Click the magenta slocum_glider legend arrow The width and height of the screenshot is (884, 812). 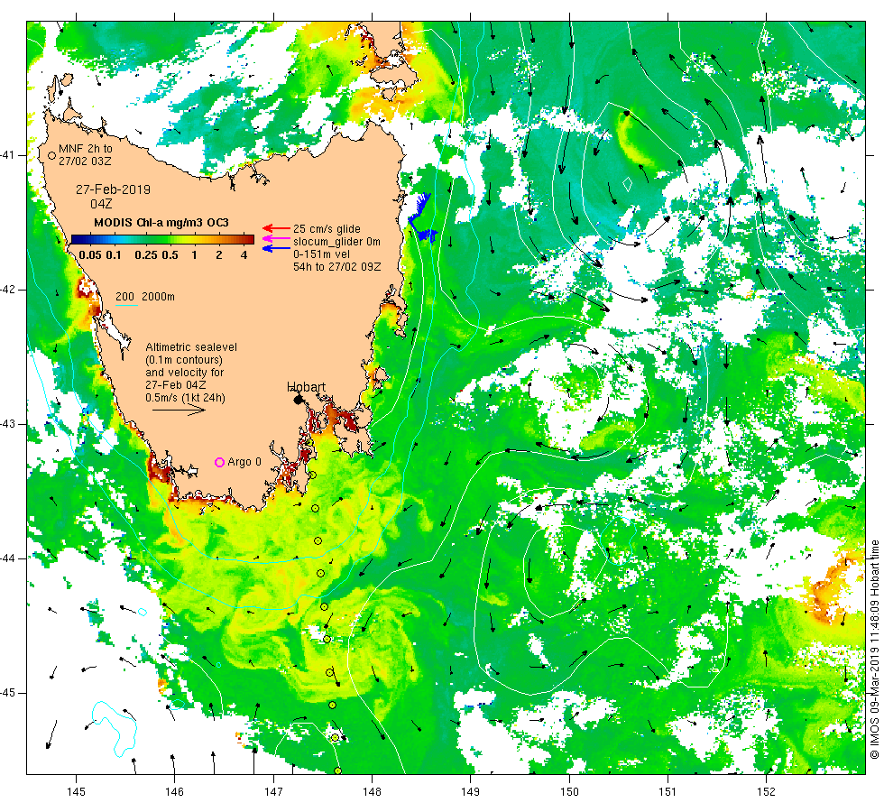(x=276, y=238)
